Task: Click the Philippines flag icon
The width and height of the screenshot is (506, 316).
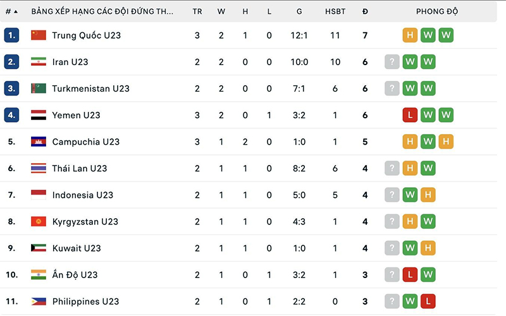Action: tap(39, 301)
